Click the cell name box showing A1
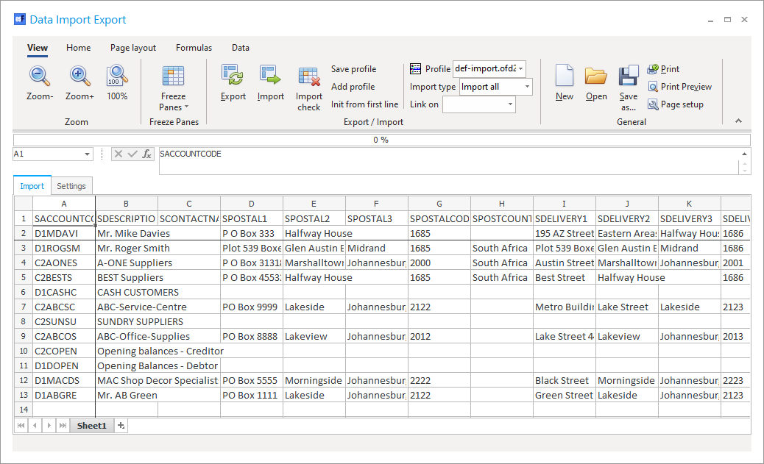 tap(48, 154)
